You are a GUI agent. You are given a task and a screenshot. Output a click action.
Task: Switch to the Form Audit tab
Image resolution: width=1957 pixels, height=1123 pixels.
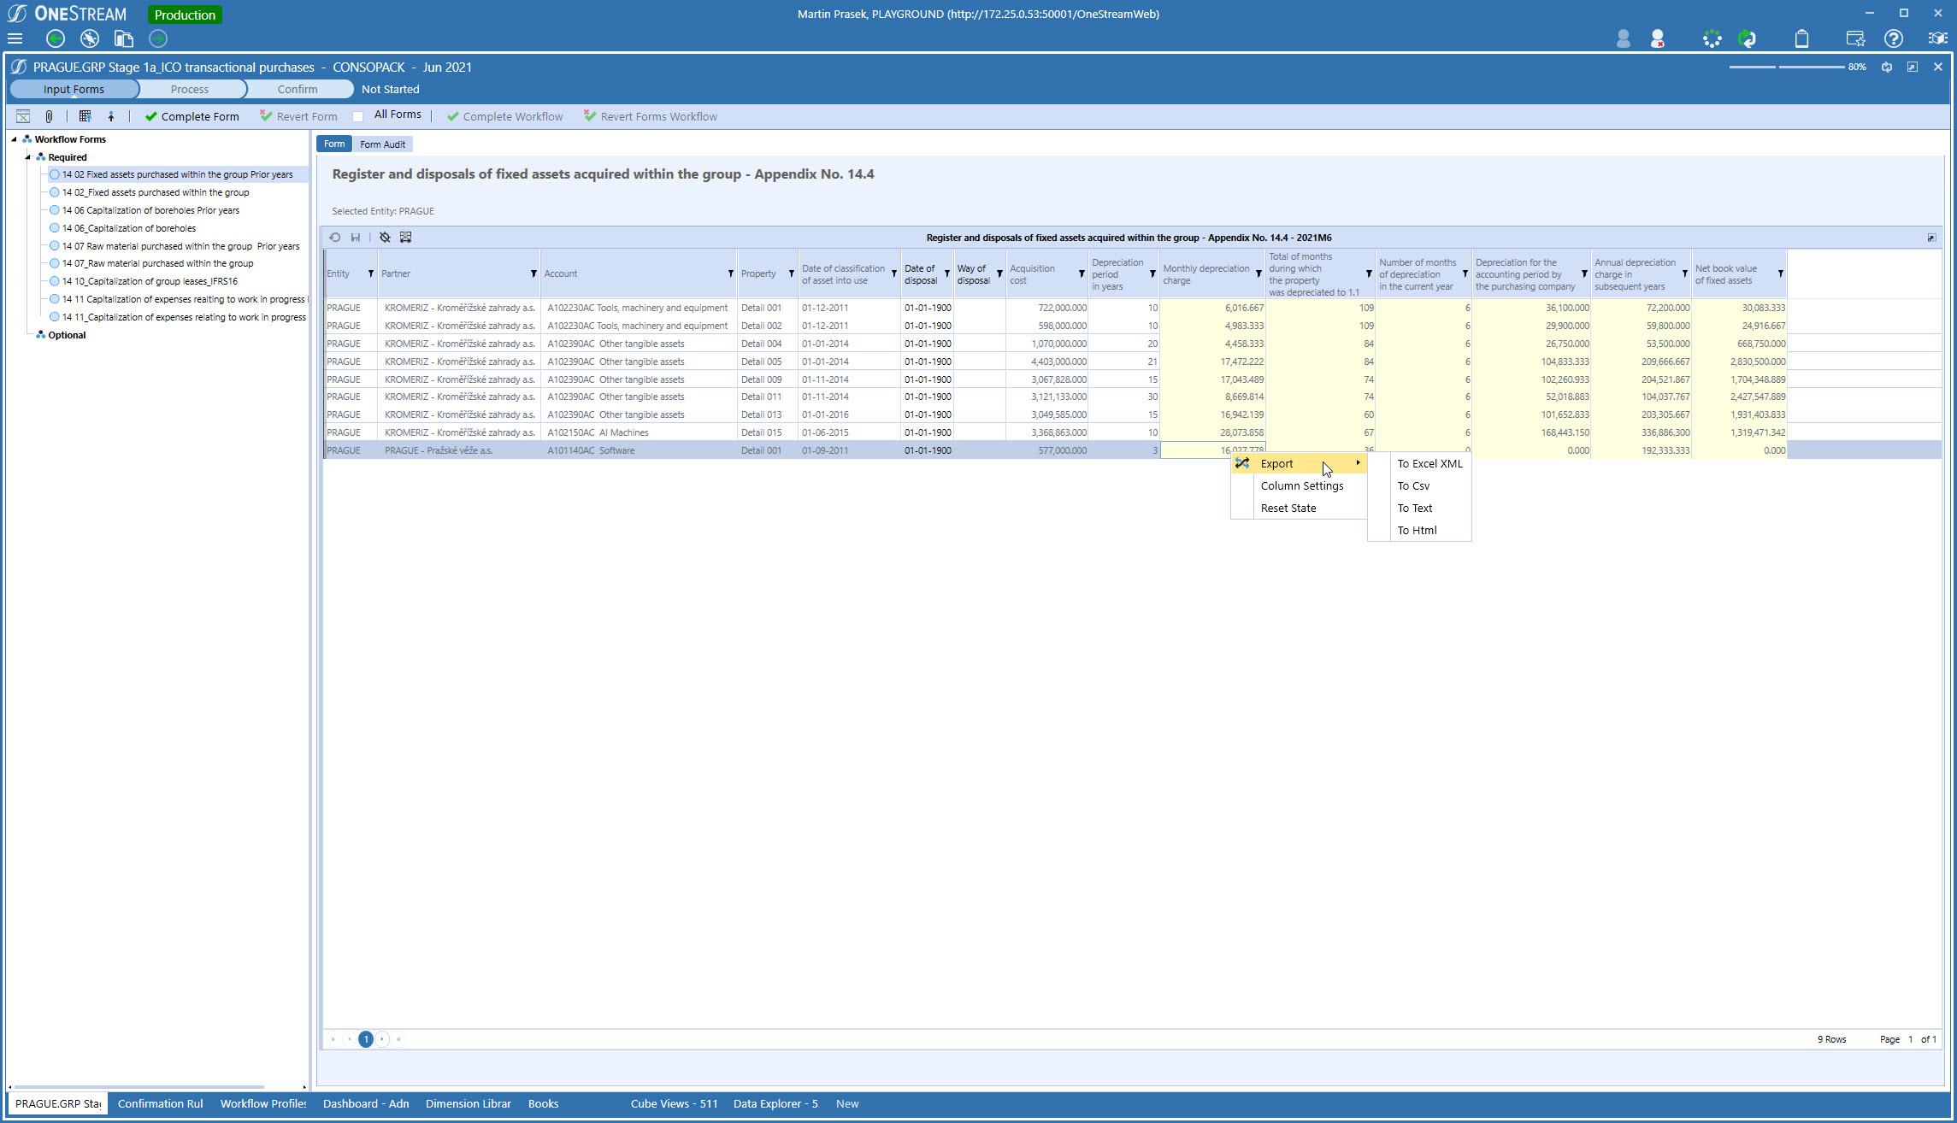(382, 144)
